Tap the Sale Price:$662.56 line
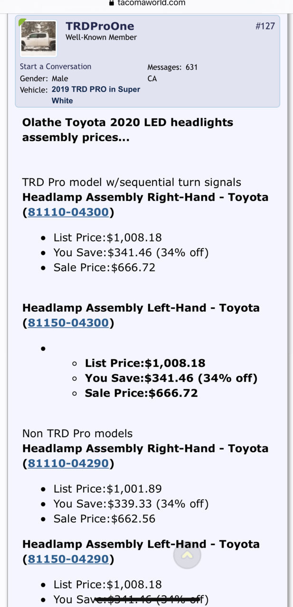293x607 pixels. coord(104,519)
